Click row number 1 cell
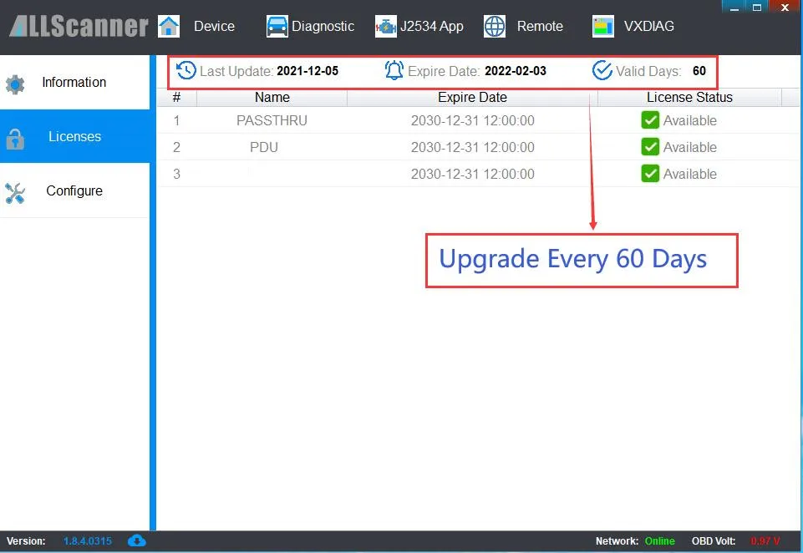Viewport: 803px width, 553px height. 176,121
